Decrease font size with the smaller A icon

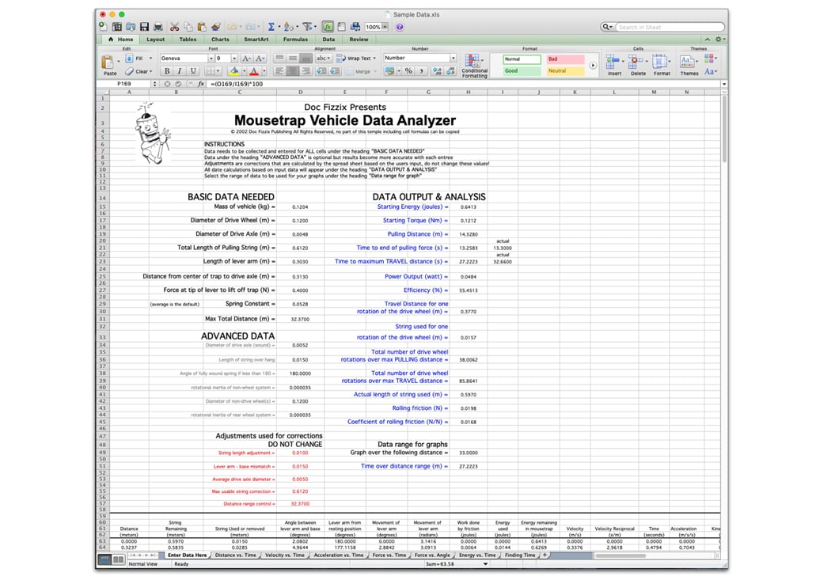[x=260, y=58]
